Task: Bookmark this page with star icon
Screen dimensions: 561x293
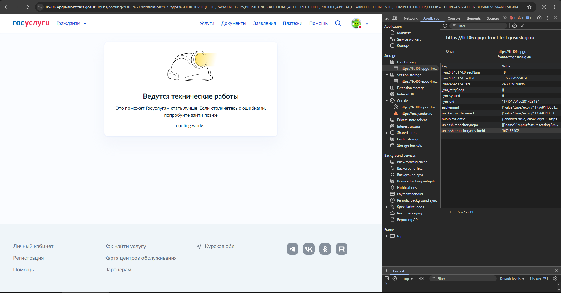Action: (x=529, y=7)
